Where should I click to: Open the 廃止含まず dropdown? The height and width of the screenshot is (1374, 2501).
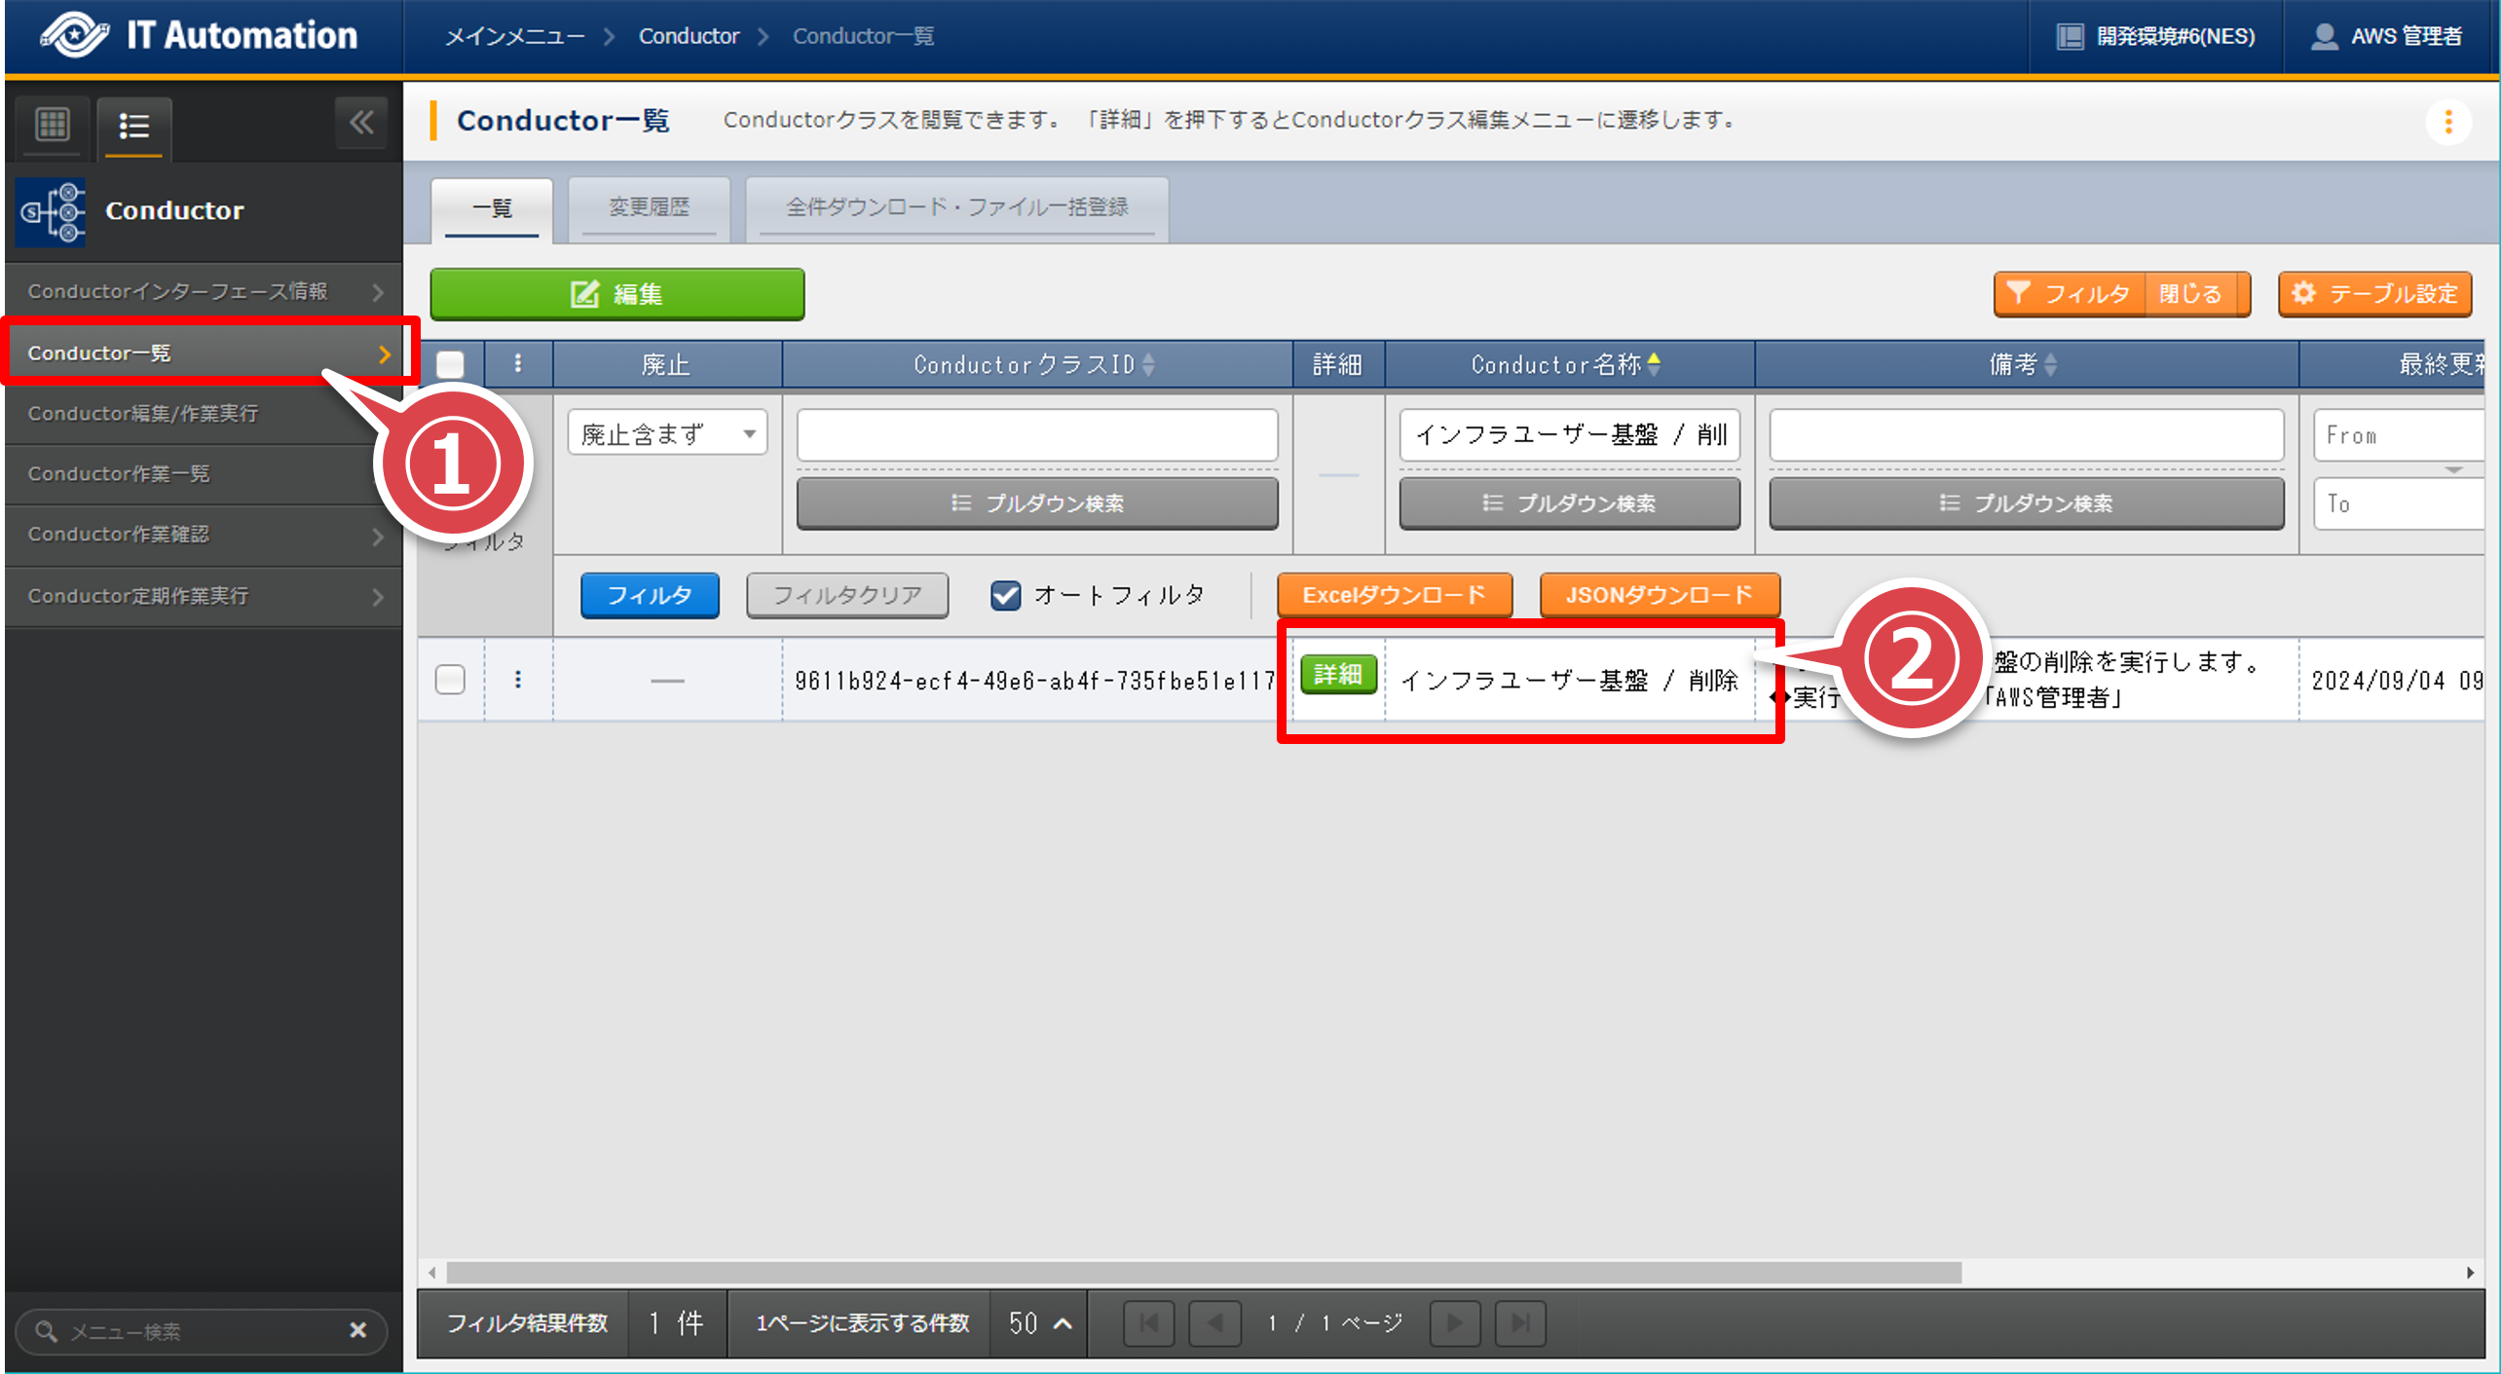click(667, 434)
